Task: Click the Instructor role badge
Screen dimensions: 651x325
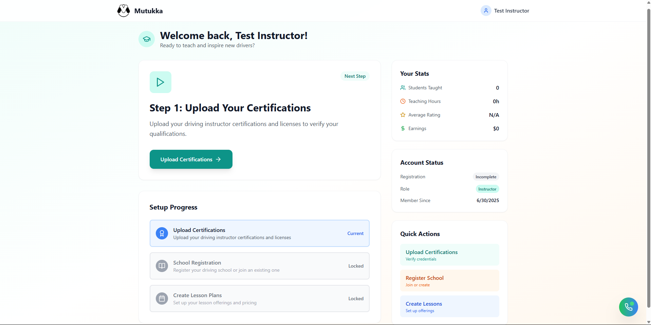Action: tap(487, 189)
